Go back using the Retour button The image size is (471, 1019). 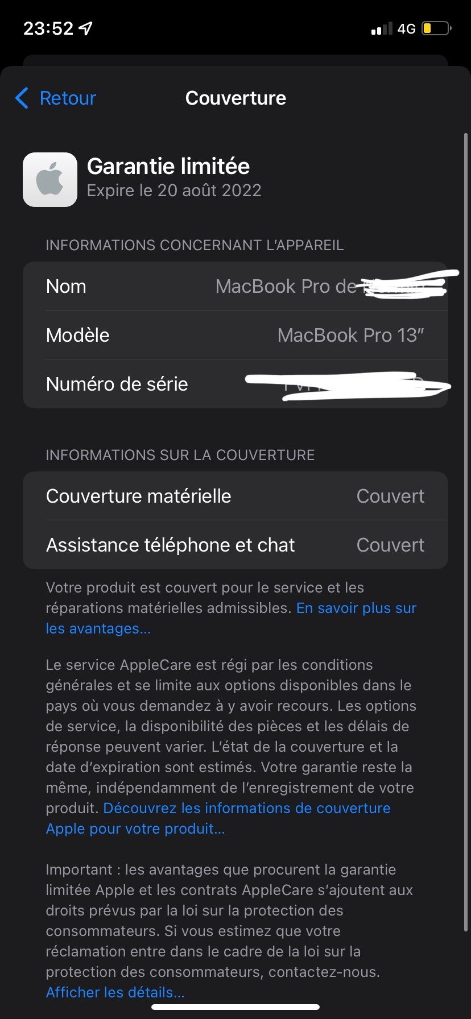tap(68, 98)
